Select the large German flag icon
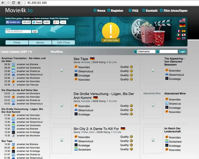This screenshot has height=159, width=199. click(182, 25)
